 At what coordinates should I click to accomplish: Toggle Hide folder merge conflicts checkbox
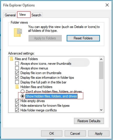pyautogui.click(x=17, y=110)
